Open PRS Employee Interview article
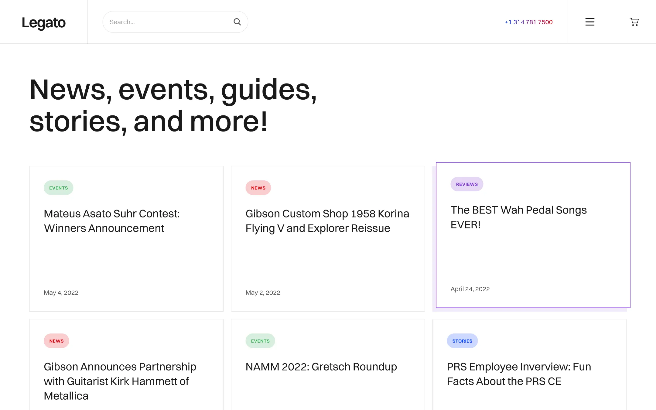Image resolution: width=656 pixels, height=410 pixels. tap(519, 374)
